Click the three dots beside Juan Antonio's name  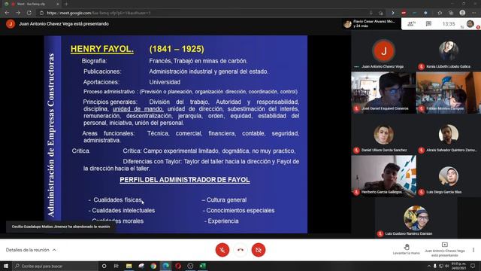coord(356,66)
